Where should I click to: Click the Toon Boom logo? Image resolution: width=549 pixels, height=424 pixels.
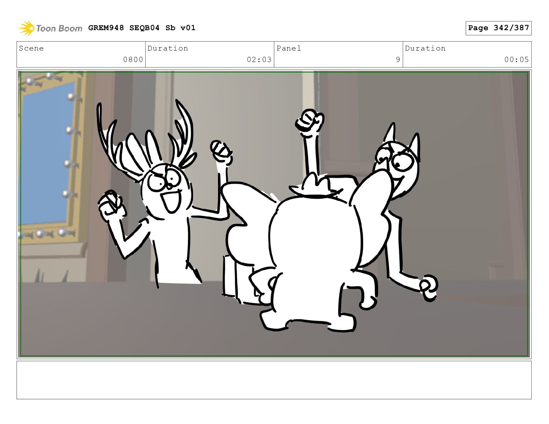(50, 28)
